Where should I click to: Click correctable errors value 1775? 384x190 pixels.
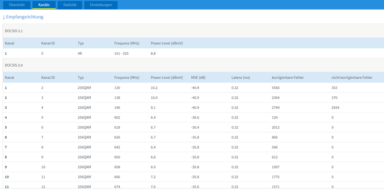(276, 177)
